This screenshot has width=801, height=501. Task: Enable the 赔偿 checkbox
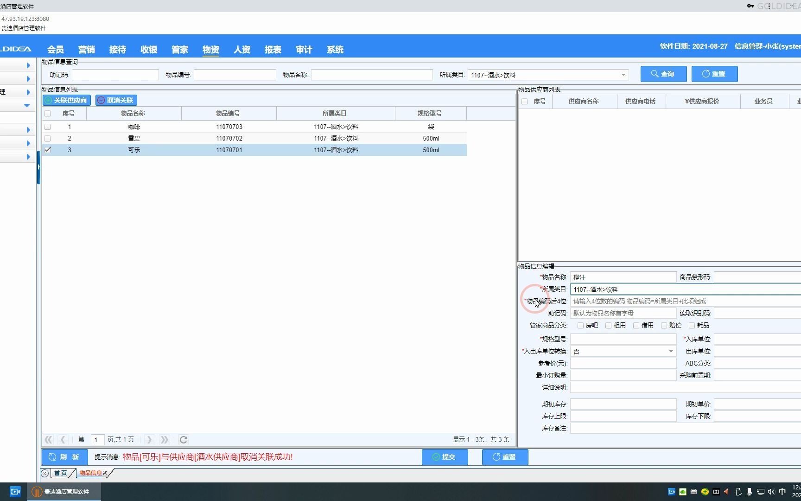pos(664,326)
